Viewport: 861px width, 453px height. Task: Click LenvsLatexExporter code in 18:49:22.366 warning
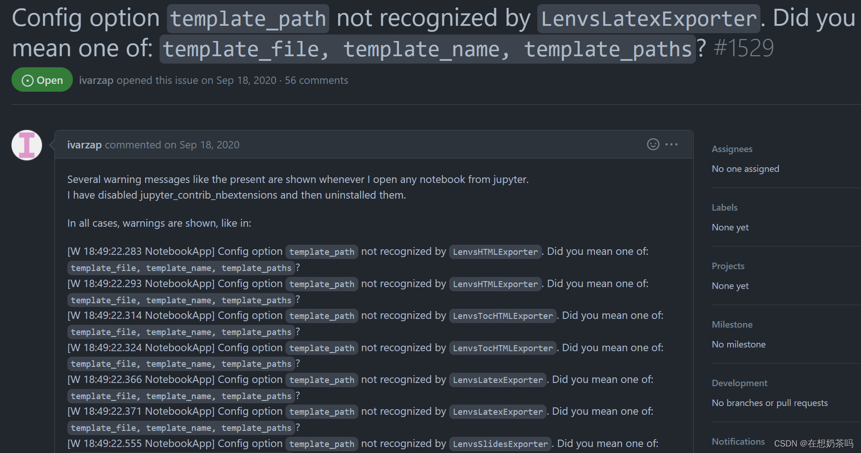click(x=498, y=380)
